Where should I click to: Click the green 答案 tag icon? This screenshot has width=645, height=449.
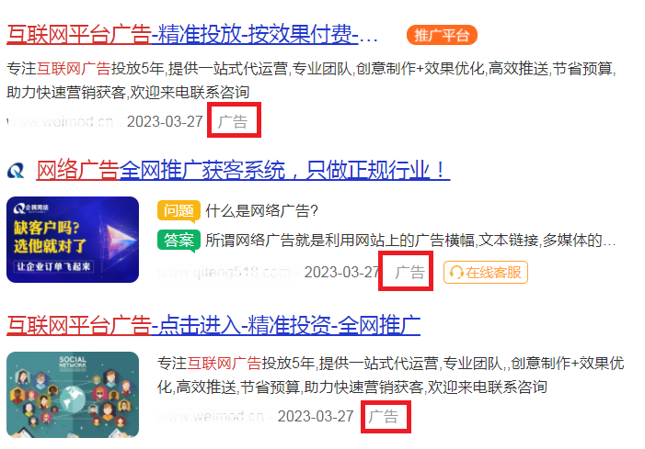pyautogui.click(x=179, y=241)
